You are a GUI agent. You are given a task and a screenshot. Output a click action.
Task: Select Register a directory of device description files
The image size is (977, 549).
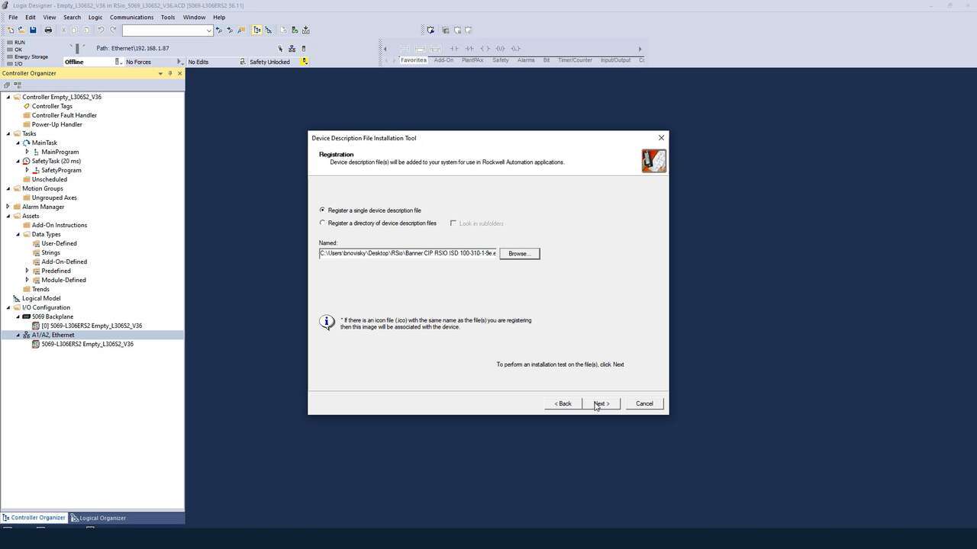point(322,223)
